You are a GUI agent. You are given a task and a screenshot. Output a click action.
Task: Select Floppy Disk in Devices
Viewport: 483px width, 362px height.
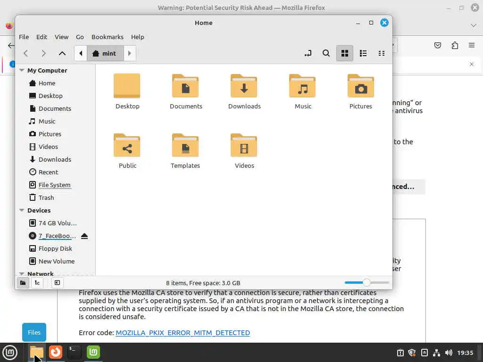coord(56,248)
